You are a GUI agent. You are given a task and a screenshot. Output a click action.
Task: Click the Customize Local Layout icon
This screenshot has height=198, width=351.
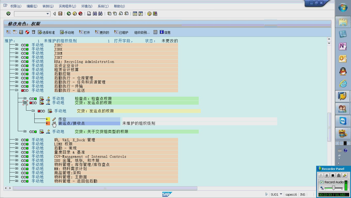[x=155, y=14]
